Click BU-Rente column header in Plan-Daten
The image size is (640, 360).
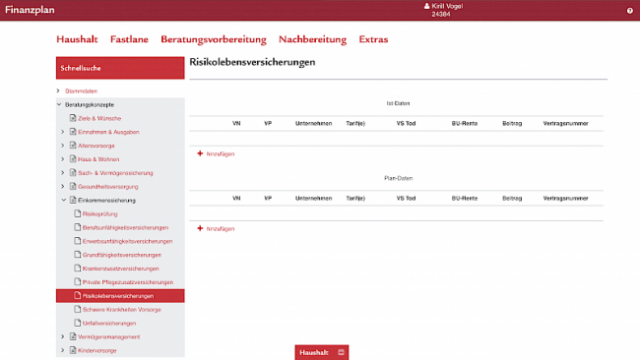(x=465, y=198)
